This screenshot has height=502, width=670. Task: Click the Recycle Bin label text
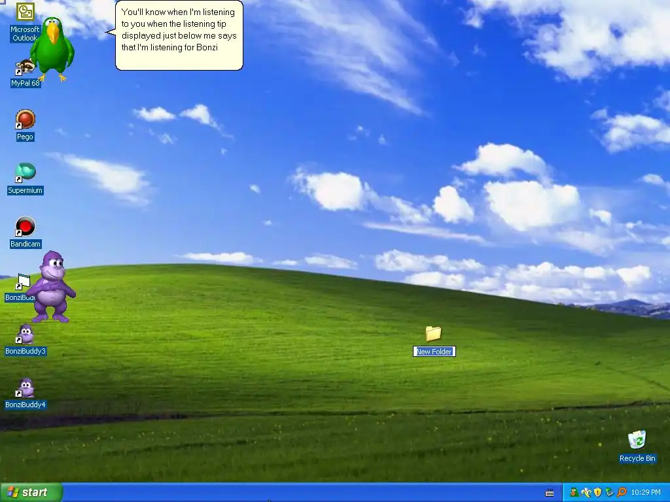(x=637, y=458)
